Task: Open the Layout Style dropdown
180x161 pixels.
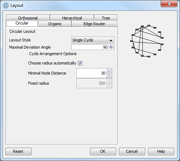Action: 93,40
